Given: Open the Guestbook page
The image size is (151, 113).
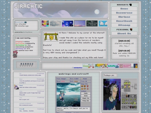Looking at the screenshot, I should point(124,21).
